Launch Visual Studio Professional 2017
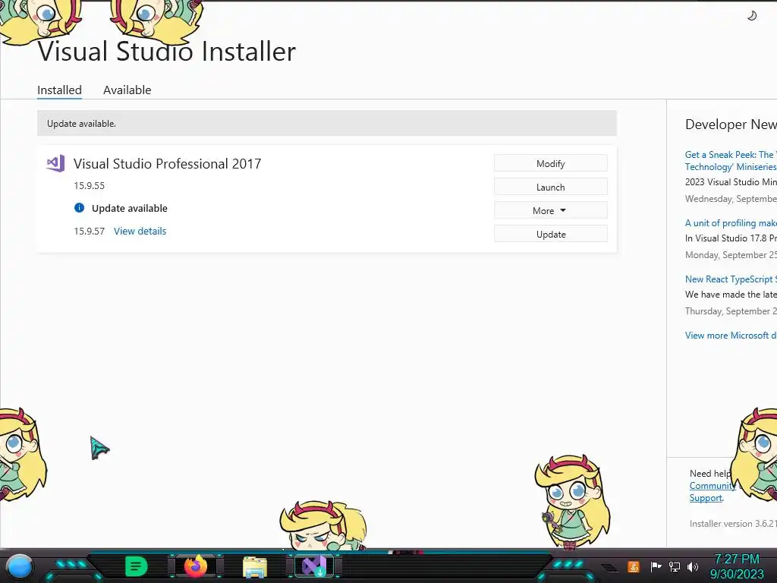This screenshot has width=777, height=583. [x=551, y=187]
